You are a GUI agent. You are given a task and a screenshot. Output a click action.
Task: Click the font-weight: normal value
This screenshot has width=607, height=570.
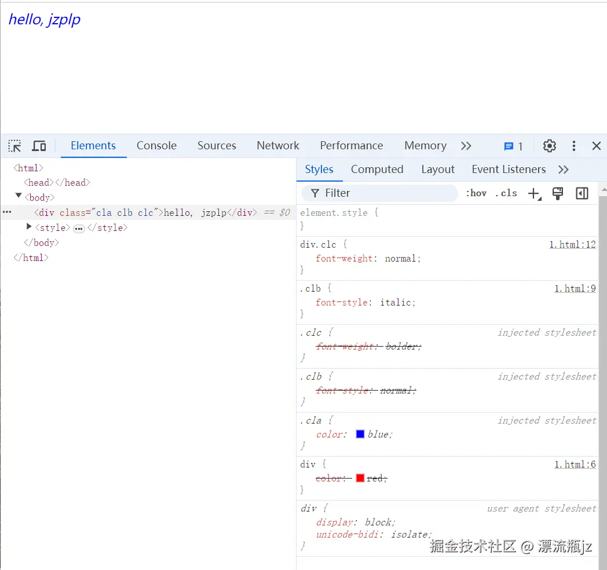[400, 258]
